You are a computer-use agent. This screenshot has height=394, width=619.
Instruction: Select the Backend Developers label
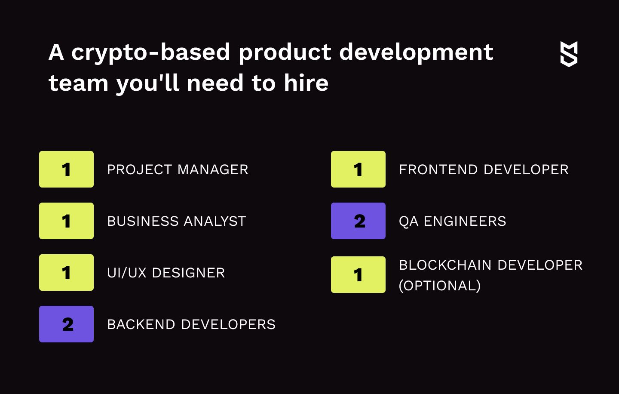coord(191,324)
